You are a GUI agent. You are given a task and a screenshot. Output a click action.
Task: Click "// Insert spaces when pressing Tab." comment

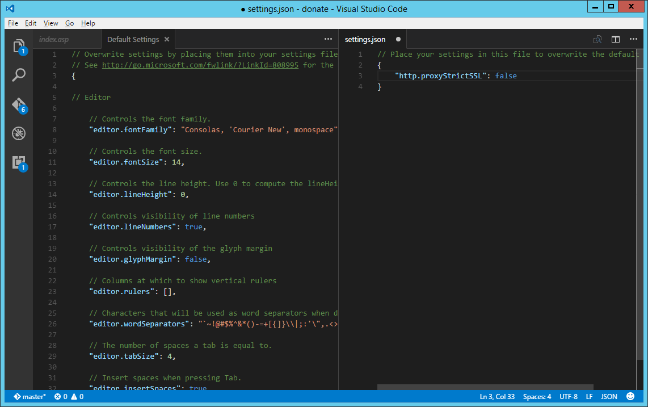(165, 377)
